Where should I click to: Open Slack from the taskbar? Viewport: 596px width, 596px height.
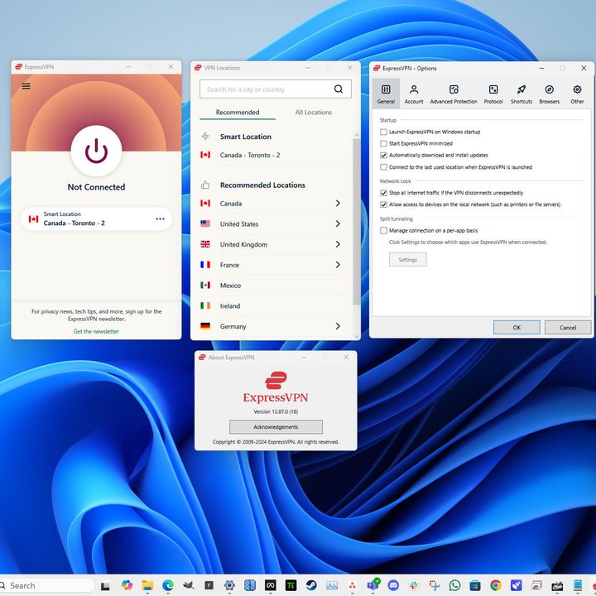coord(414,585)
